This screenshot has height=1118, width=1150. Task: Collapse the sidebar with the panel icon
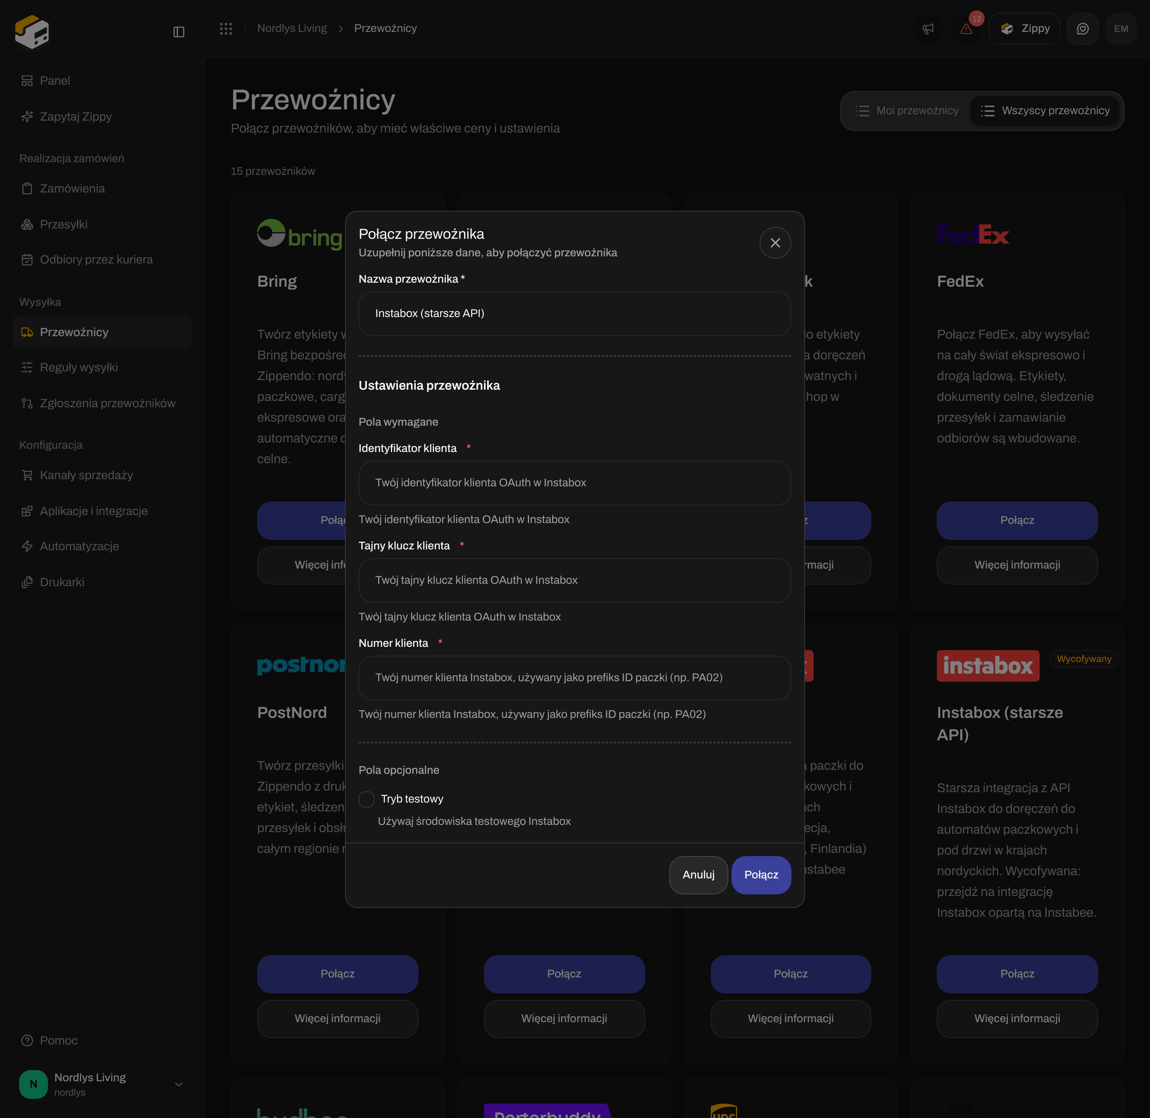179,32
